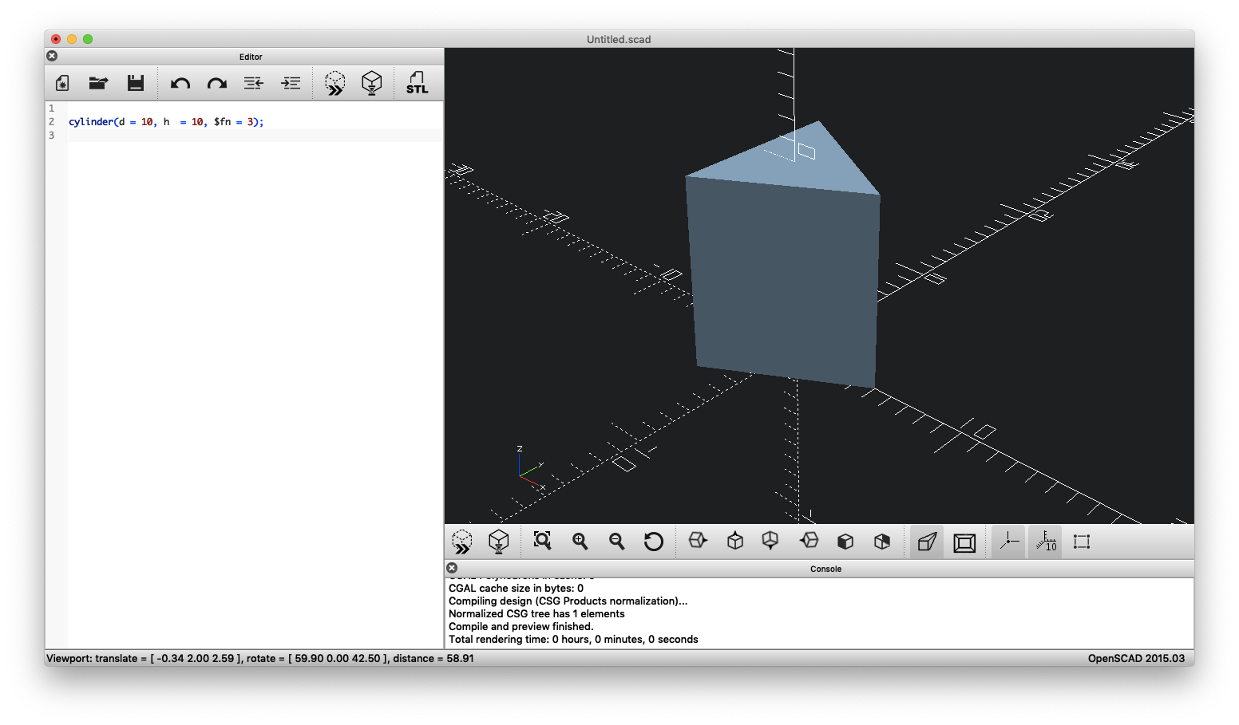This screenshot has width=1239, height=725.
Task: Render the model with CGAL
Action: click(x=372, y=82)
